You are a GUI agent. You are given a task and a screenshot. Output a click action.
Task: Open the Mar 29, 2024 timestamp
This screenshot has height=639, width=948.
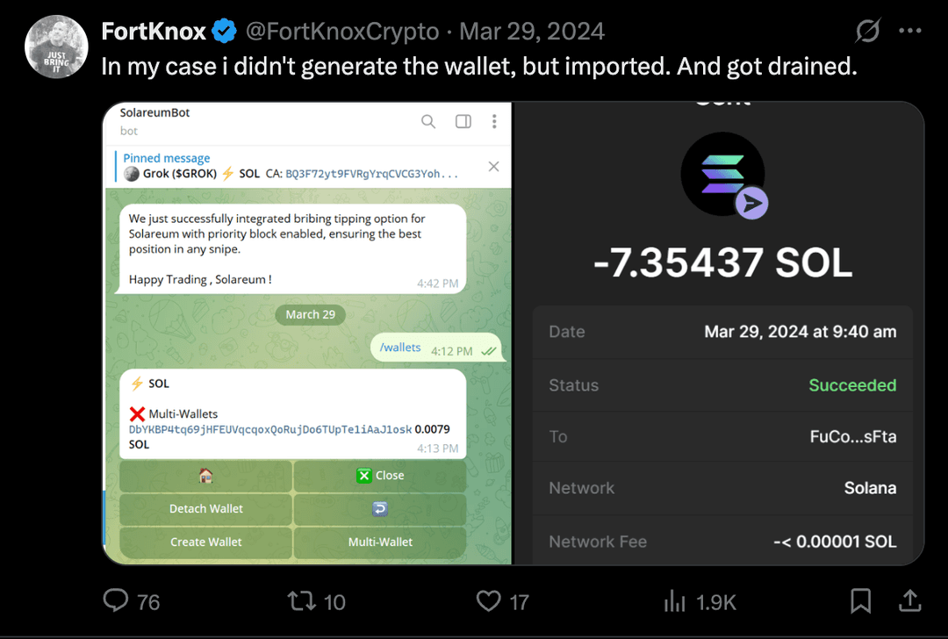tap(532, 32)
